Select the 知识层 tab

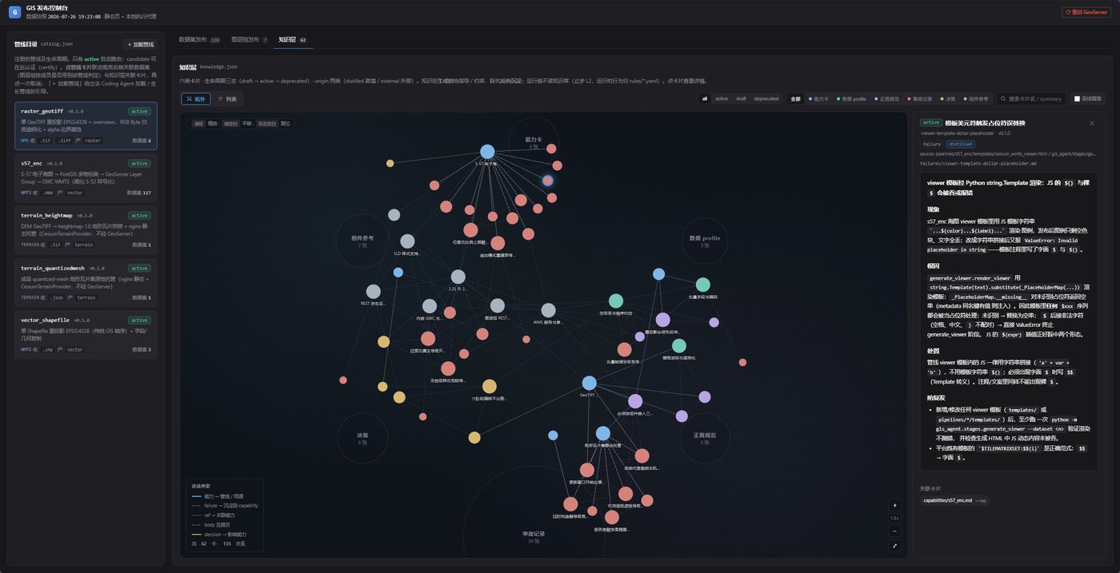(x=292, y=39)
